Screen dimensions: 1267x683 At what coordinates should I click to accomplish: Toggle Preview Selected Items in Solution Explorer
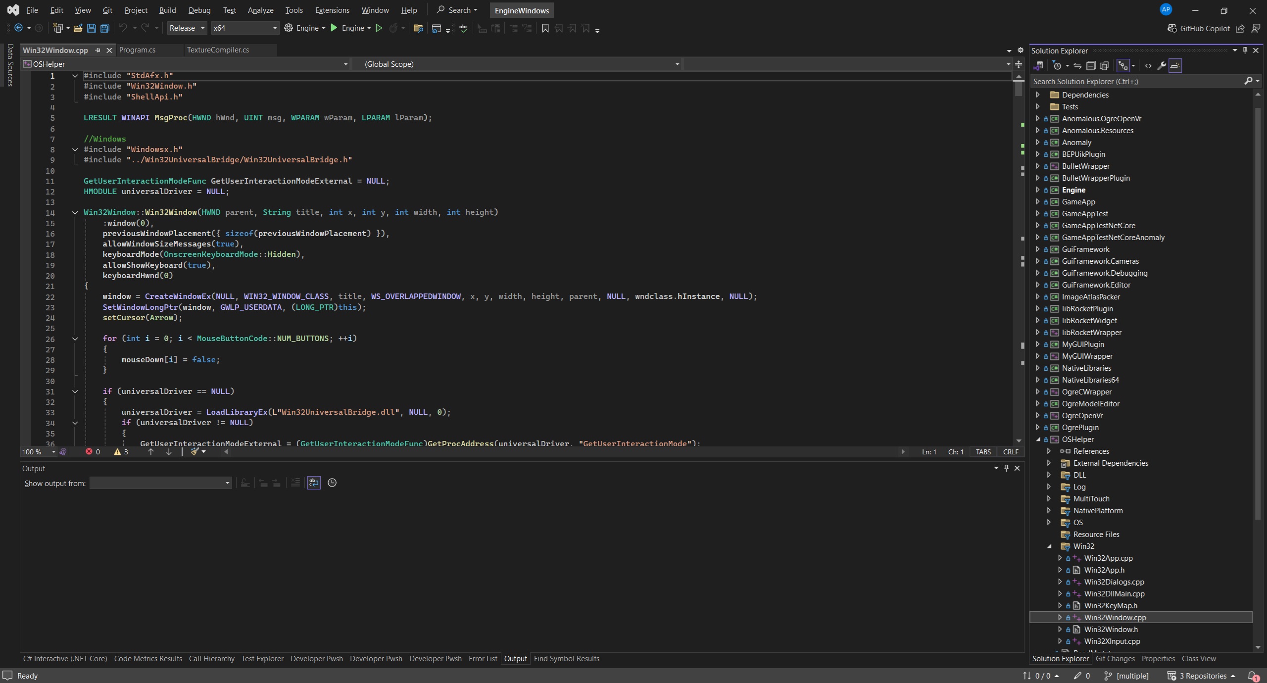pos(1175,65)
